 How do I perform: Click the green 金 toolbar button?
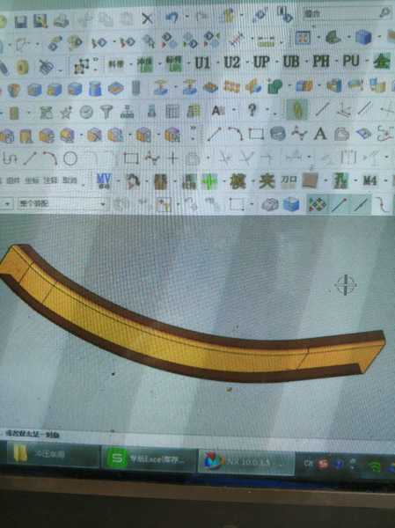[382, 62]
